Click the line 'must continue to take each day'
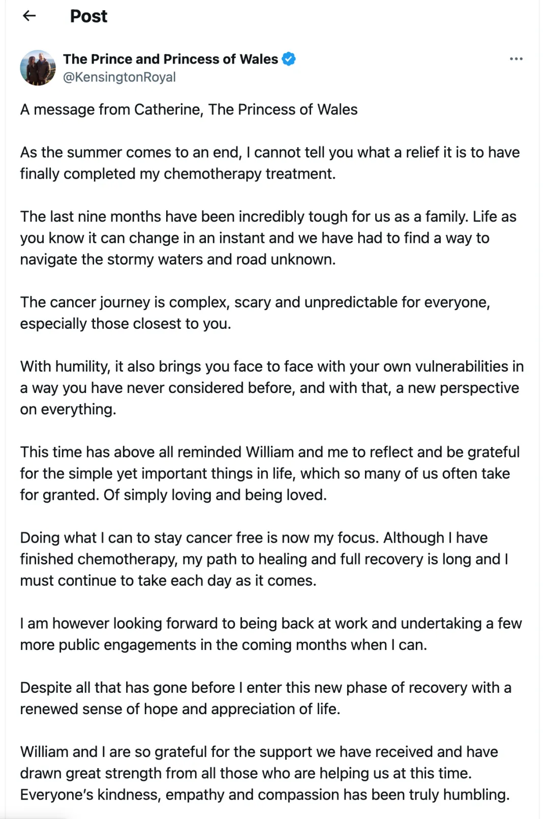This screenshot has width=549, height=819. [168, 580]
